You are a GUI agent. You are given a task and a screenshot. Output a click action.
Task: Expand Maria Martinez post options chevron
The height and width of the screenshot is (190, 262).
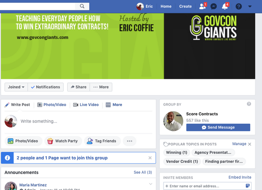(x=151, y=184)
